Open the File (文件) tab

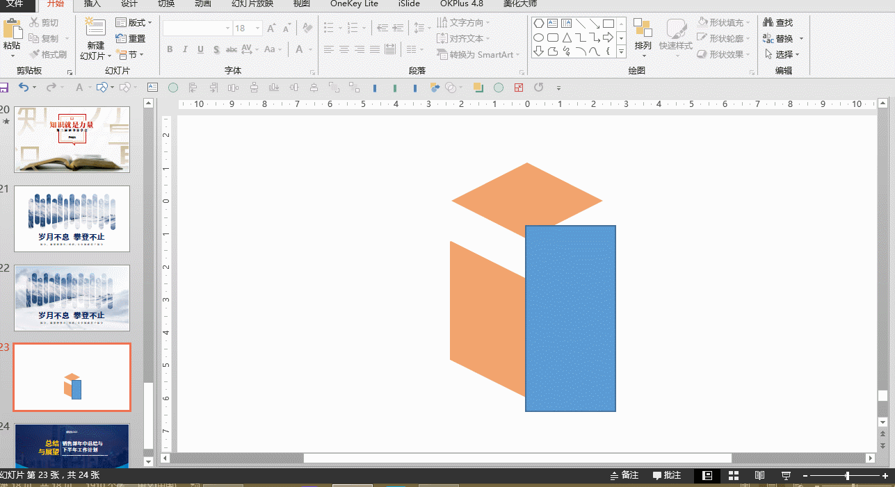pos(15,3)
